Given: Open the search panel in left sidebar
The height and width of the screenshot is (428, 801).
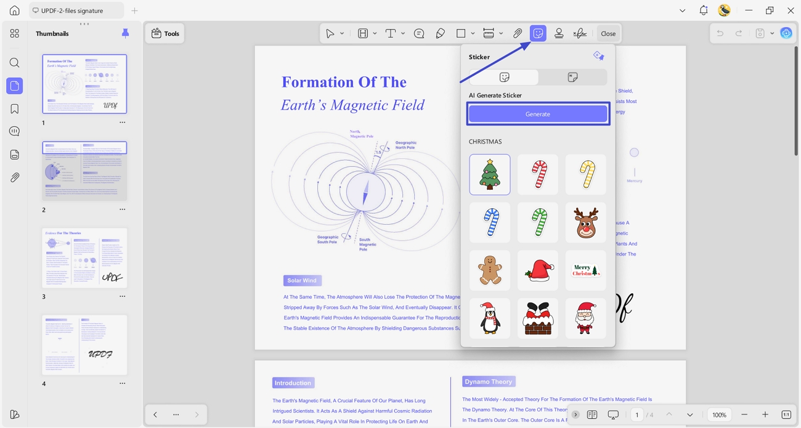Looking at the screenshot, I should 15,63.
